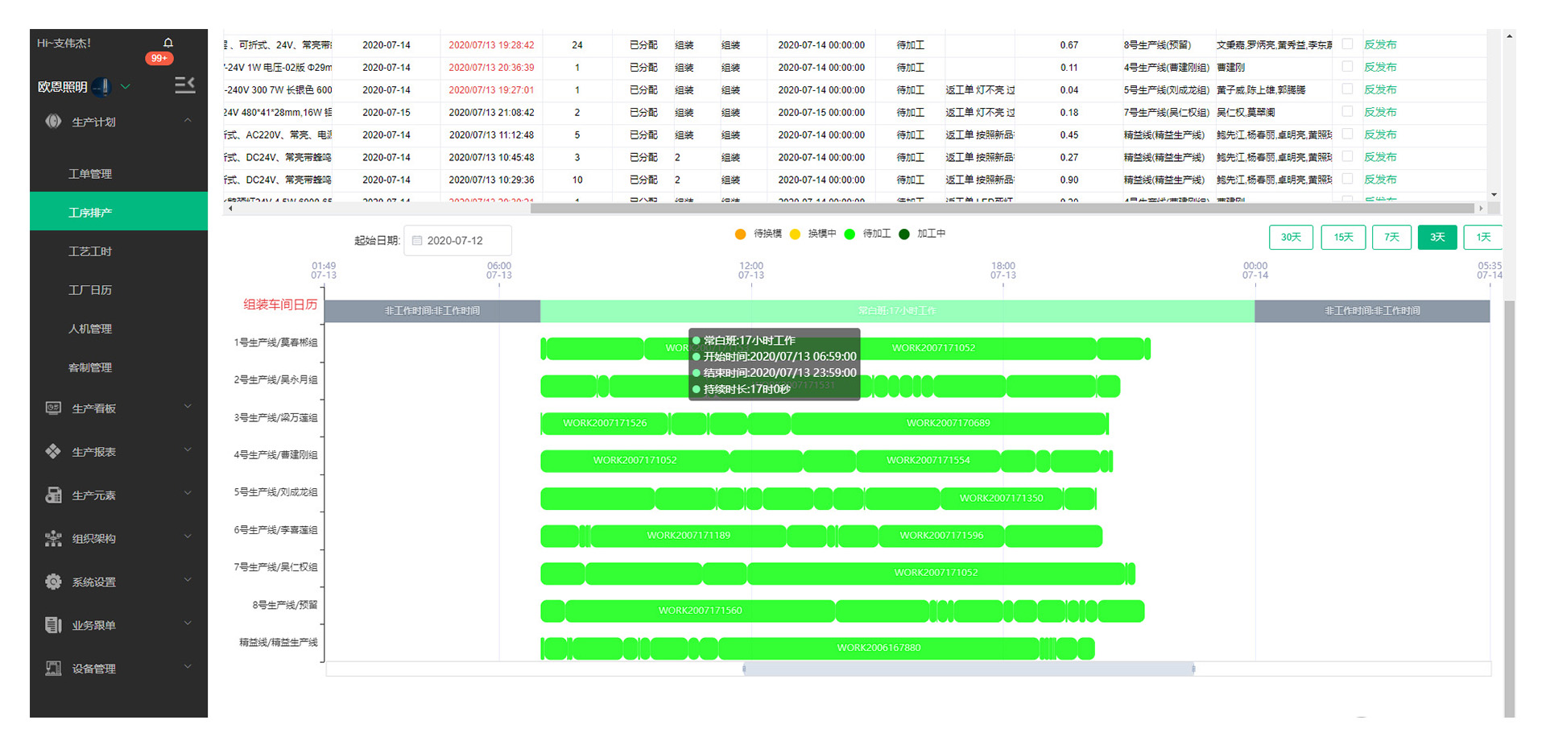Tick checkbox for 8号生产线(预留) row
This screenshot has height=754, width=1546.
1347,44
